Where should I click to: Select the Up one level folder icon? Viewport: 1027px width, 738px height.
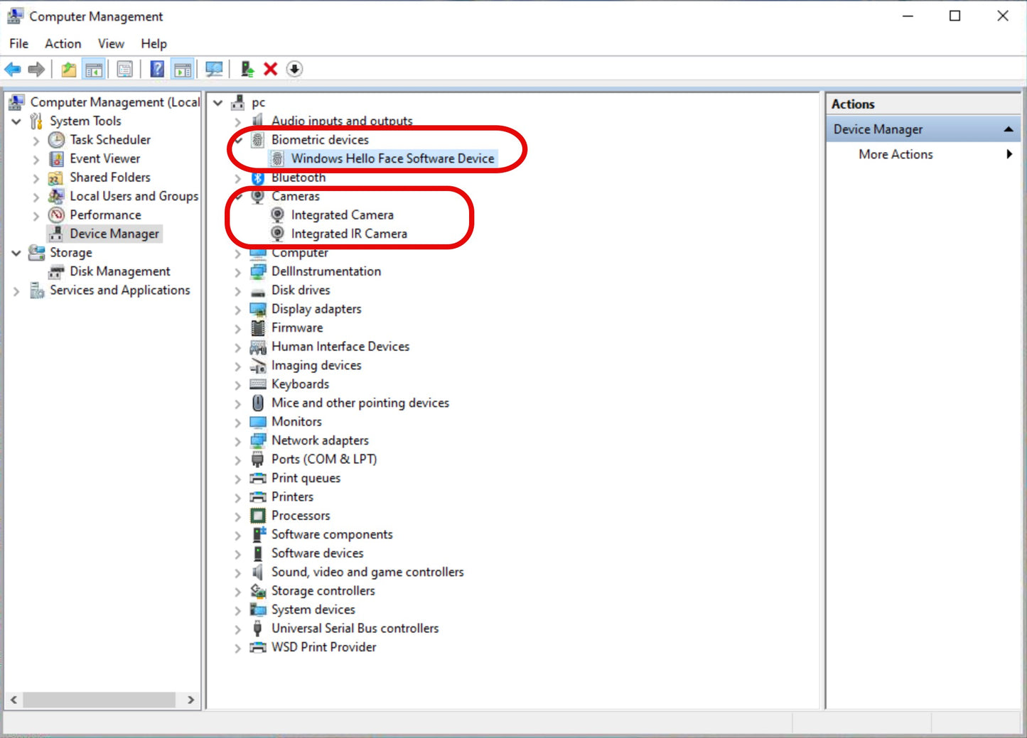coord(68,69)
